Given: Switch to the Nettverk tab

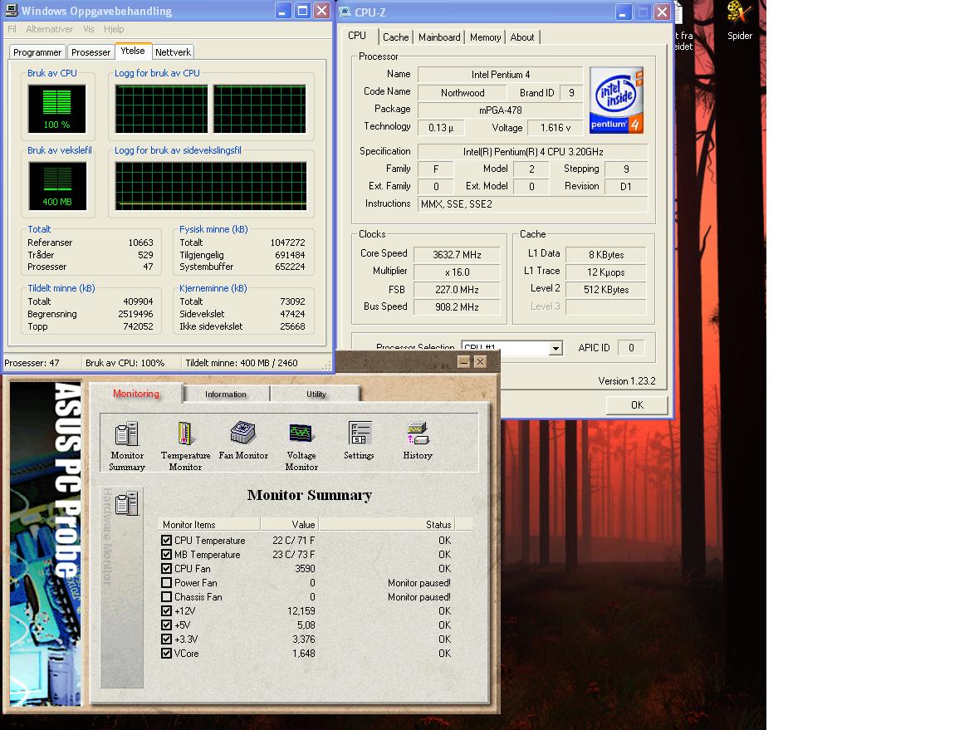Looking at the screenshot, I should (173, 52).
